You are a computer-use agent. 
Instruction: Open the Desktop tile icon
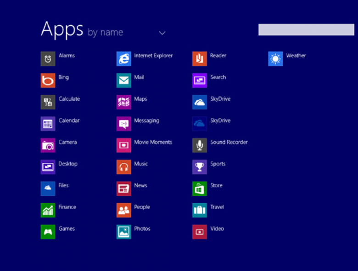[x=48, y=167]
